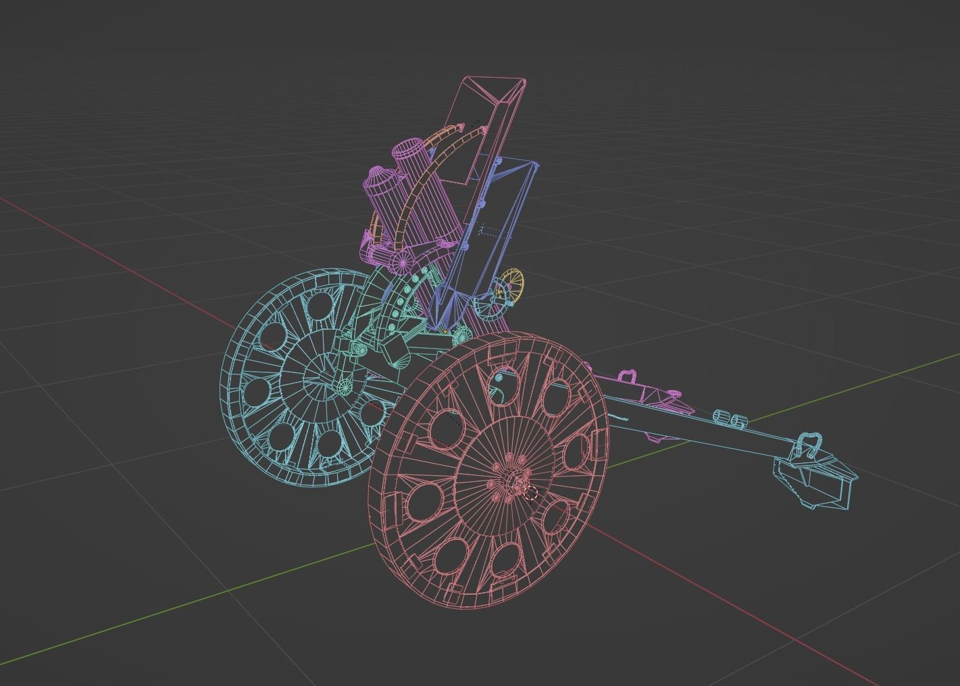Select the purple ribbed recoil cylinders
960x686 pixels.
(412, 196)
